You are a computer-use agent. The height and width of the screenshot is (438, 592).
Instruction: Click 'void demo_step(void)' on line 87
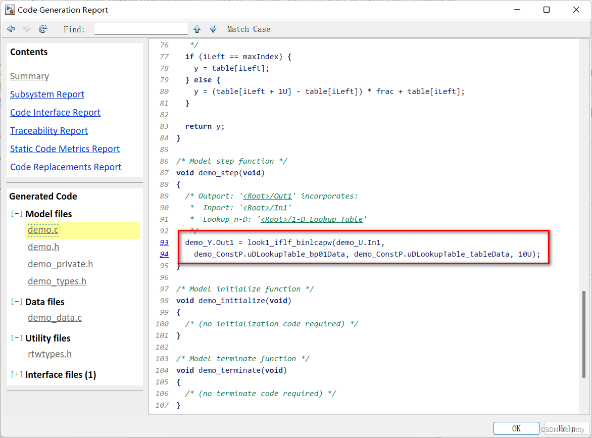click(x=221, y=173)
